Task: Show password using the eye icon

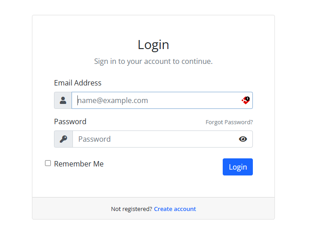Action: (x=243, y=139)
